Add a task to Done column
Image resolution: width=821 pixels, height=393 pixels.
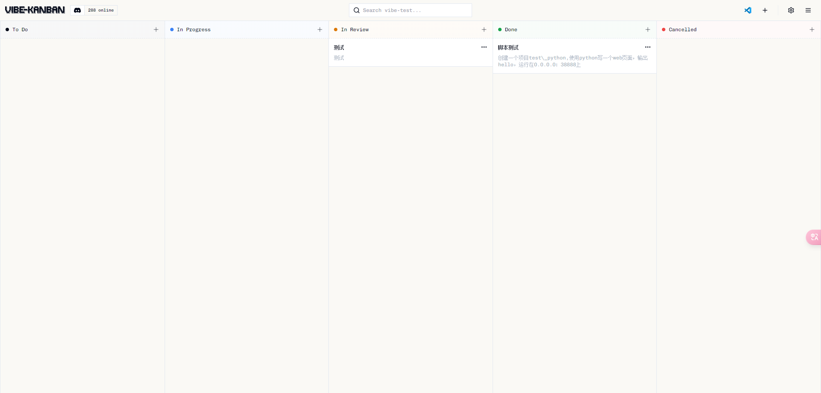point(648,30)
